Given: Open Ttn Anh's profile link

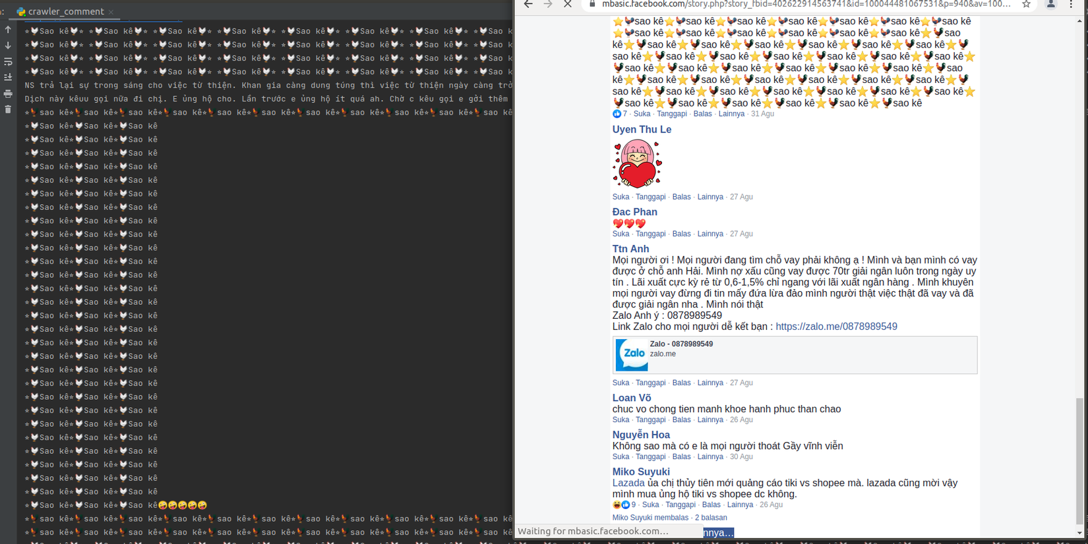Looking at the screenshot, I should tap(630, 249).
